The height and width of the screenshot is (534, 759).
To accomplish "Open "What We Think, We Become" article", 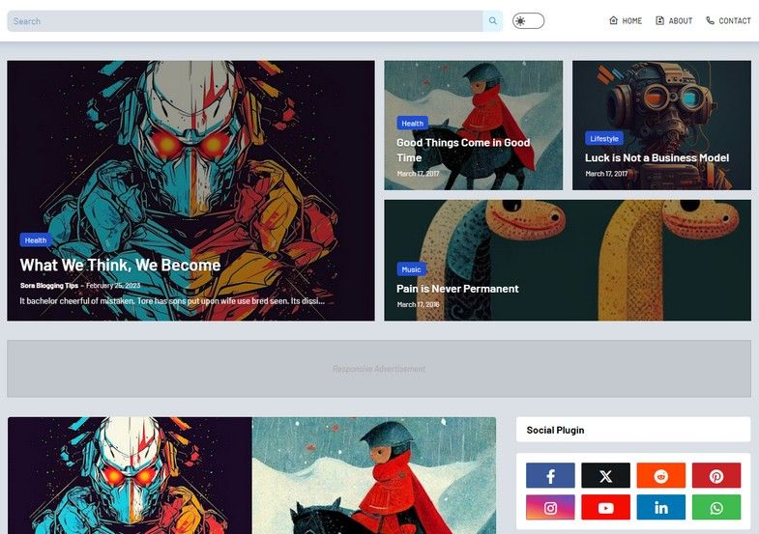I will 120,265.
